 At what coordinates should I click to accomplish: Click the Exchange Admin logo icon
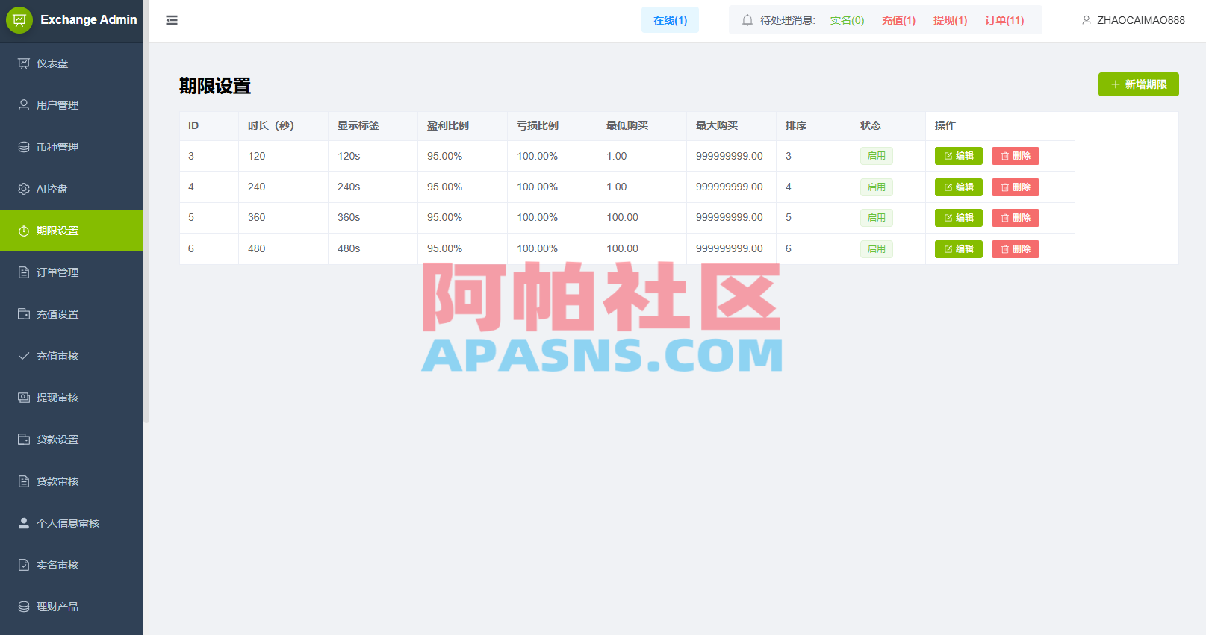click(x=19, y=20)
